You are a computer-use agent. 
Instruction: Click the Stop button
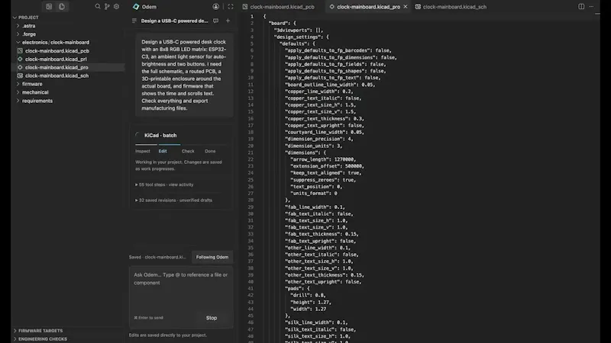(x=212, y=318)
